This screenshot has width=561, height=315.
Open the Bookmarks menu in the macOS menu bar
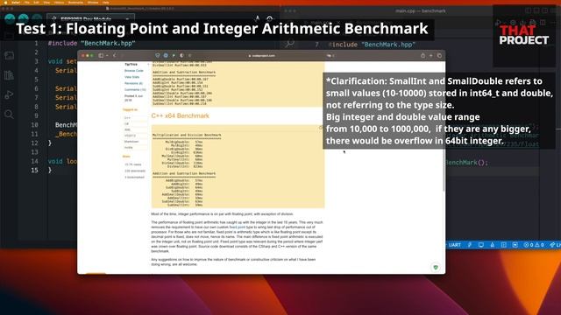pyautogui.click(x=75, y=3)
